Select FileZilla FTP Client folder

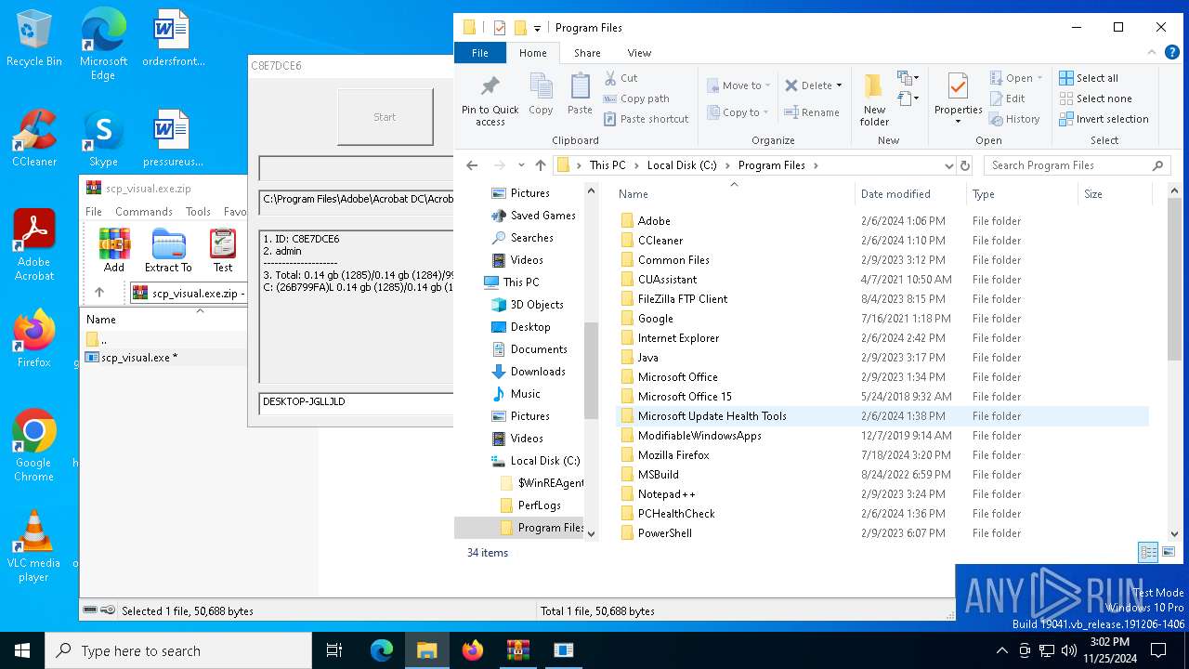[x=683, y=299]
